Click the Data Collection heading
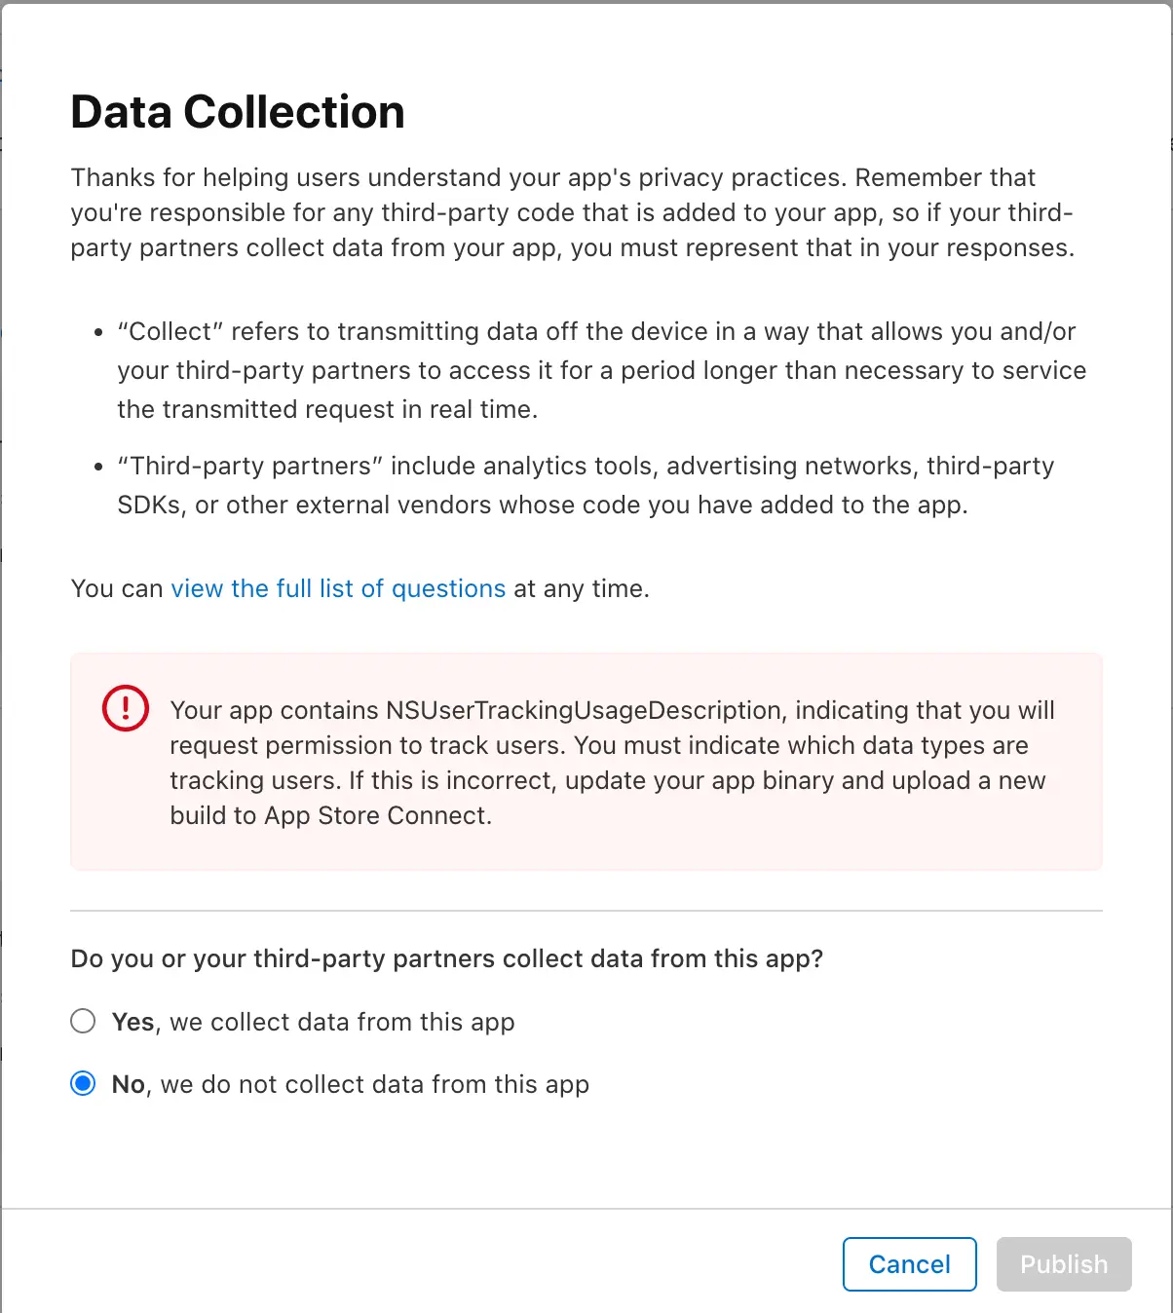The image size is (1173, 1313). point(237,112)
